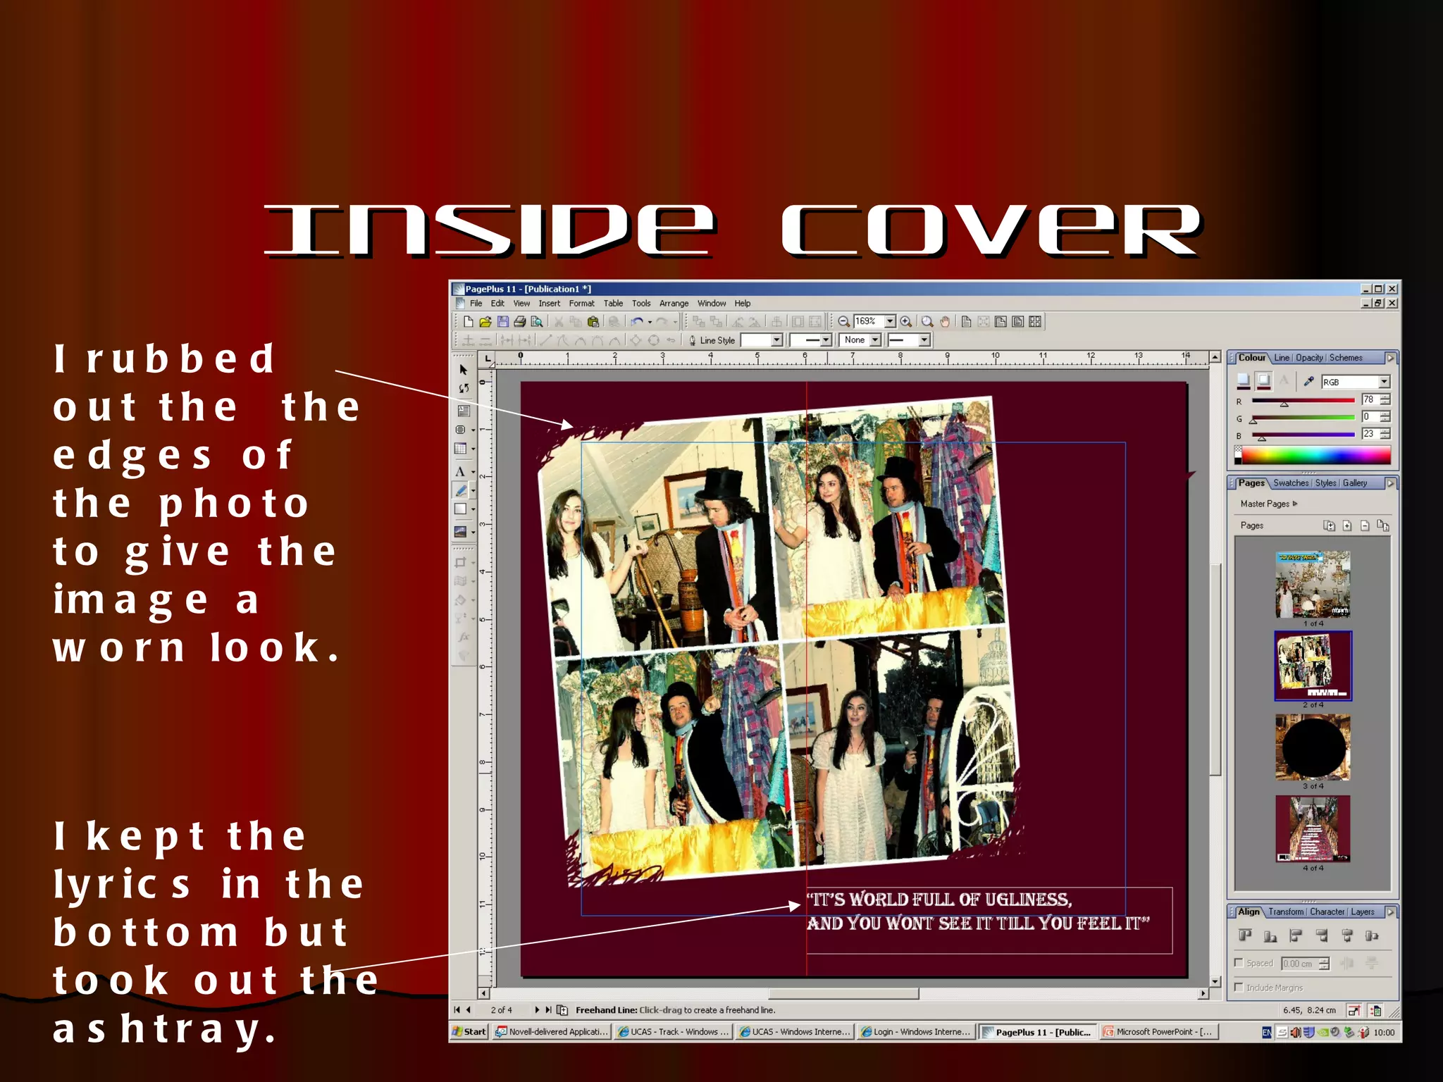Image resolution: width=1443 pixels, height=1082 pixels.
Task: Click the Windows Start button
Action: coord(469,1032)
